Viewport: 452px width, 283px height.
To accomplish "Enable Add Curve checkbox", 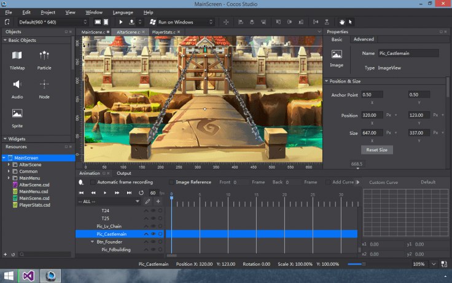I will [328, 182].
